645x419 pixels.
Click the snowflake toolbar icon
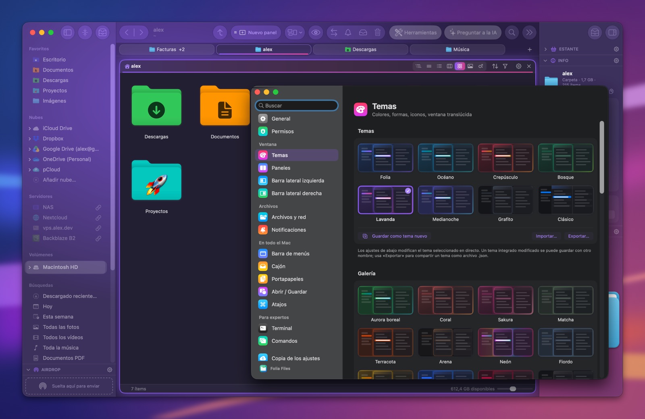coord(85,33)
